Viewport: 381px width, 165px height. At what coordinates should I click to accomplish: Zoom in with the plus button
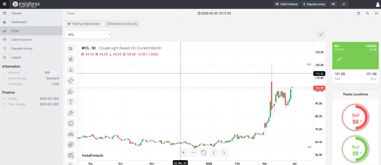point(183,152)
